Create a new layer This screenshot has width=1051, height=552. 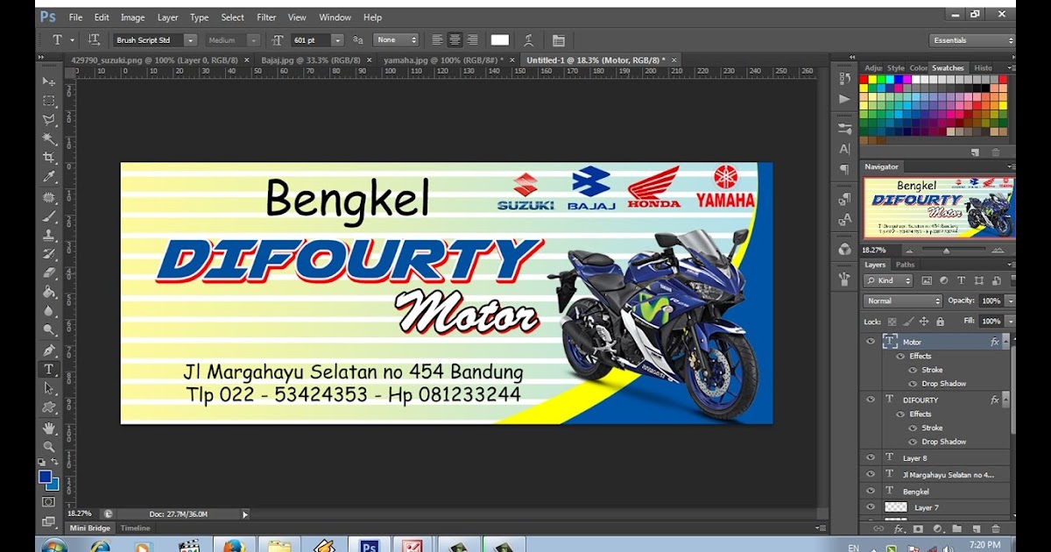(x=976, y=529)
